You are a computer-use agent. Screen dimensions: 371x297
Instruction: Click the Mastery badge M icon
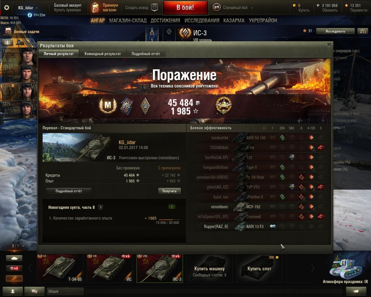click(108, 105)
